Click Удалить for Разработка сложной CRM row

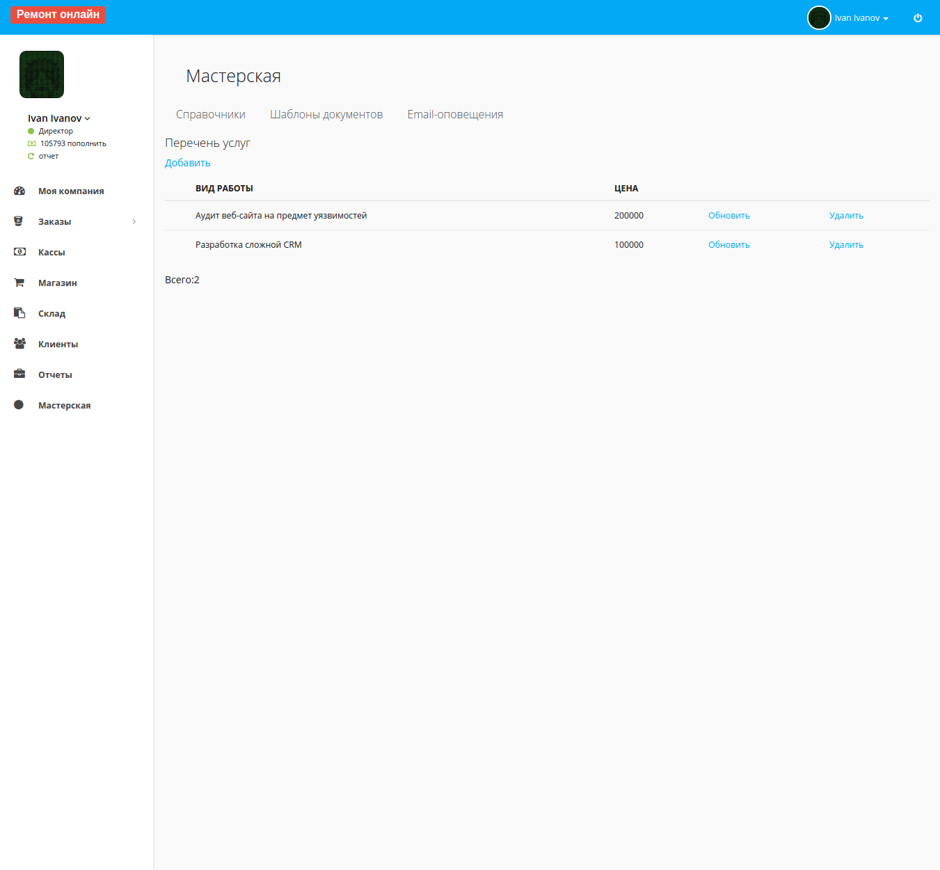847,245
